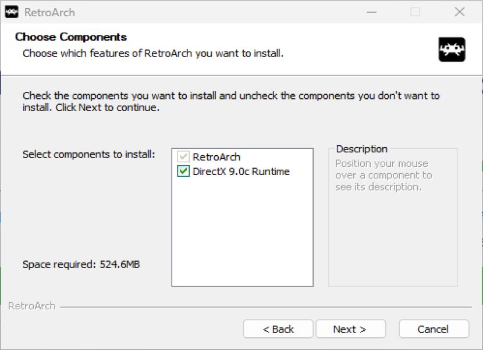Click the "Check the components you want" instructions
483x350 pixels.
[x=231, y=102]
